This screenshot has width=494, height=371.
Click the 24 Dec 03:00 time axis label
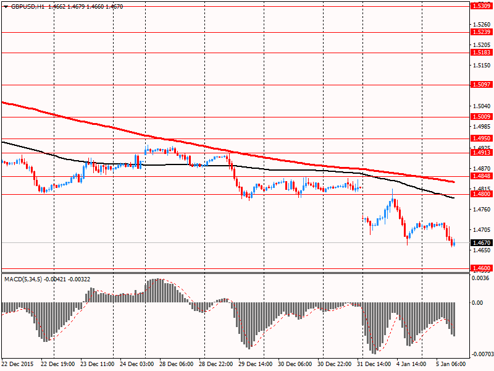[x=137, y=364]
